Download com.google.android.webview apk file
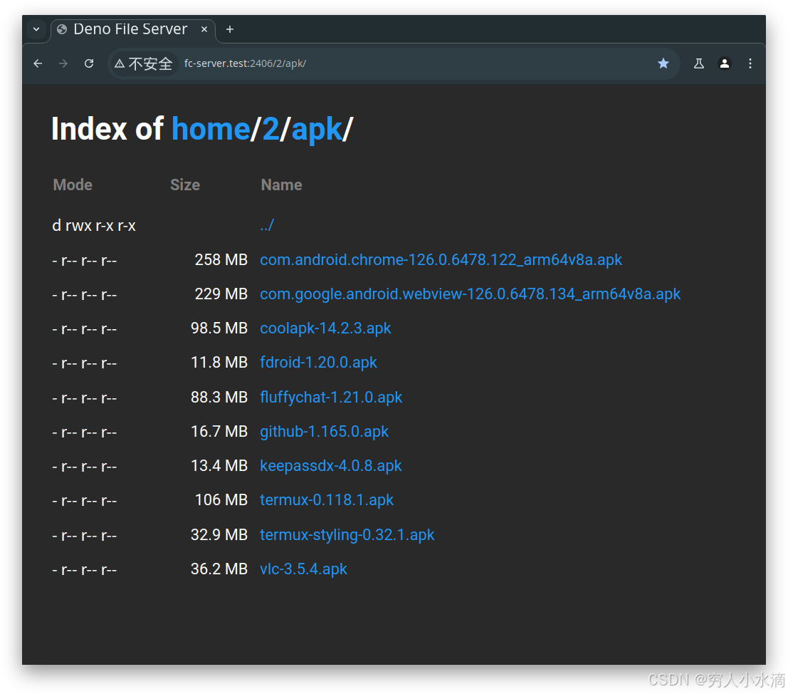788x694 pixels. [470, 294]
